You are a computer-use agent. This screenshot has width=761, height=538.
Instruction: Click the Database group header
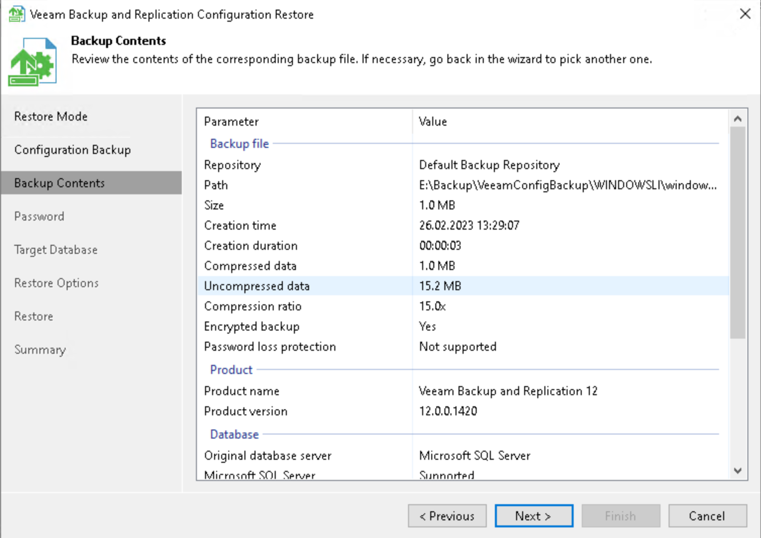coord(234,435)
